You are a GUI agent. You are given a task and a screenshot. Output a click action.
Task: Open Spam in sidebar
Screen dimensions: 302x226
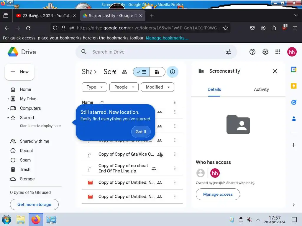[25, 160]
